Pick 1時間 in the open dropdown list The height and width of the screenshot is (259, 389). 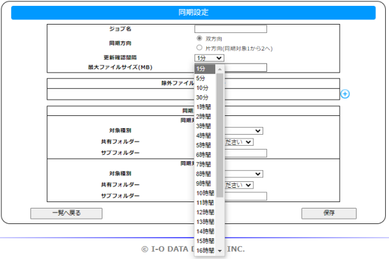205,107
